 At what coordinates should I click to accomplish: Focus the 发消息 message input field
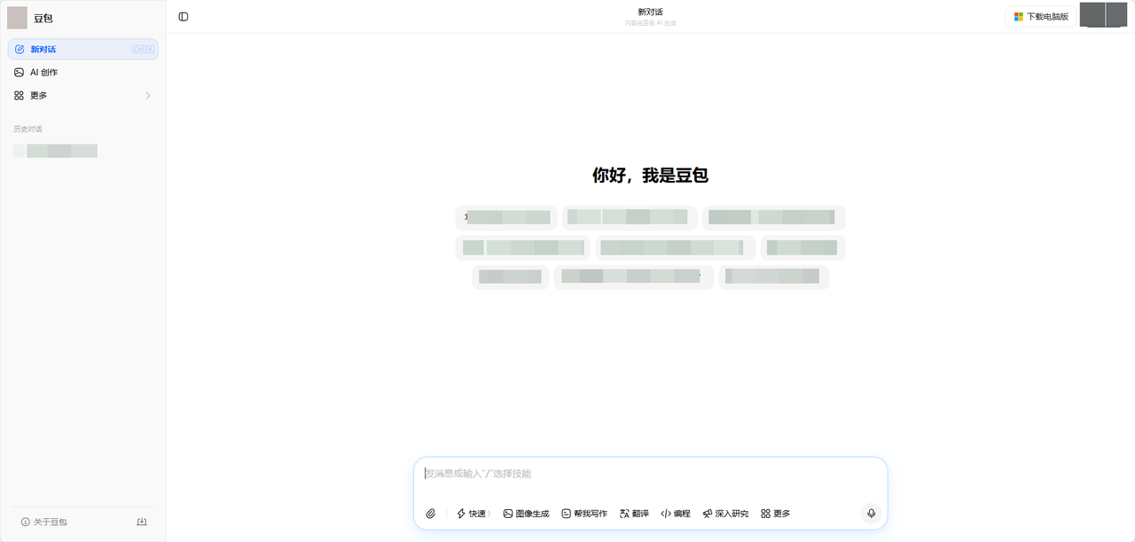click(650, 474)
